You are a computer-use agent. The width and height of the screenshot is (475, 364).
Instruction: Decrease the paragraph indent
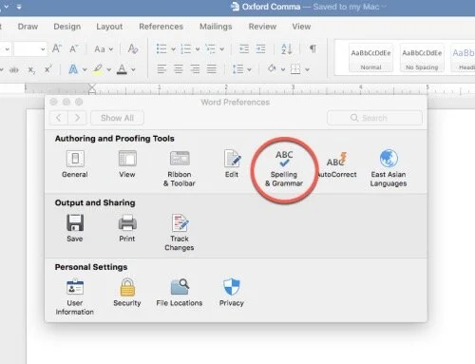(x=244, y=48)
